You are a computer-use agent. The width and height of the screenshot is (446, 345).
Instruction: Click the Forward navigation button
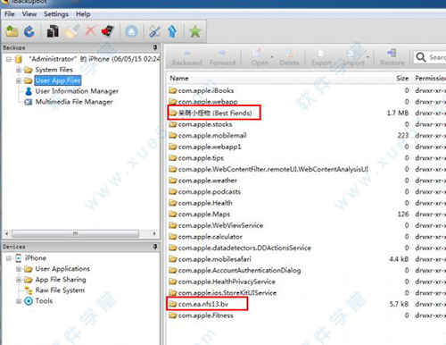tap(222, 58)
